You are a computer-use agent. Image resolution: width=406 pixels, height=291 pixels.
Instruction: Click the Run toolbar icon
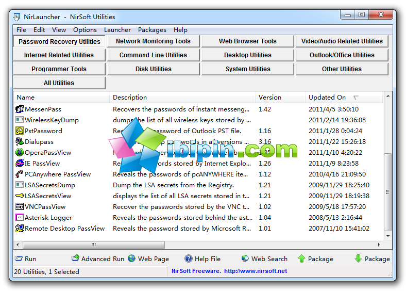(x=19, y=258)
